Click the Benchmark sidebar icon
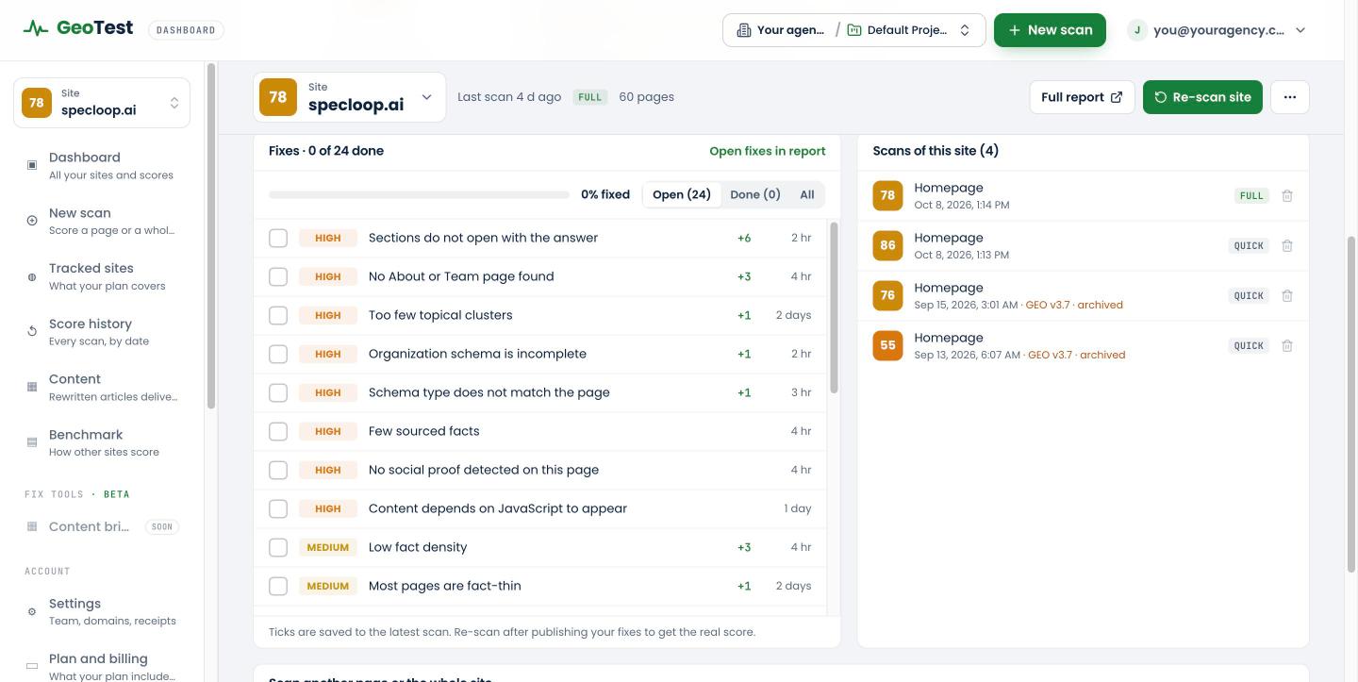The image size is (1358, 682). [32, 442]
